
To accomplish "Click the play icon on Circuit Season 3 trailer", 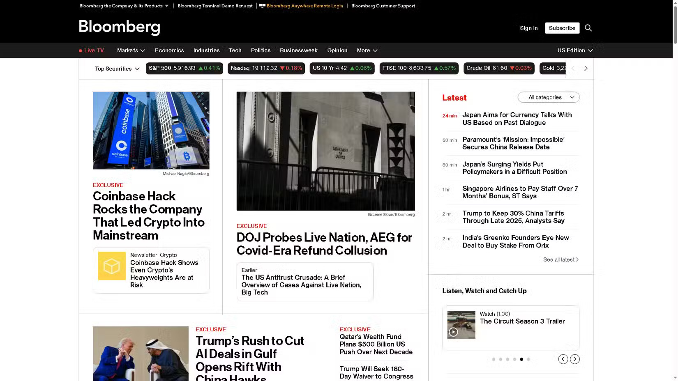I will (454, 332).
